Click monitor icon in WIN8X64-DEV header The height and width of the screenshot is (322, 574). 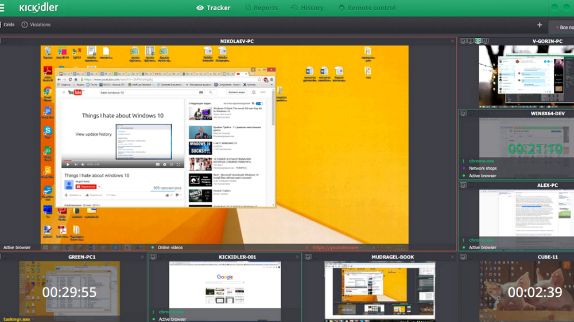463,113
